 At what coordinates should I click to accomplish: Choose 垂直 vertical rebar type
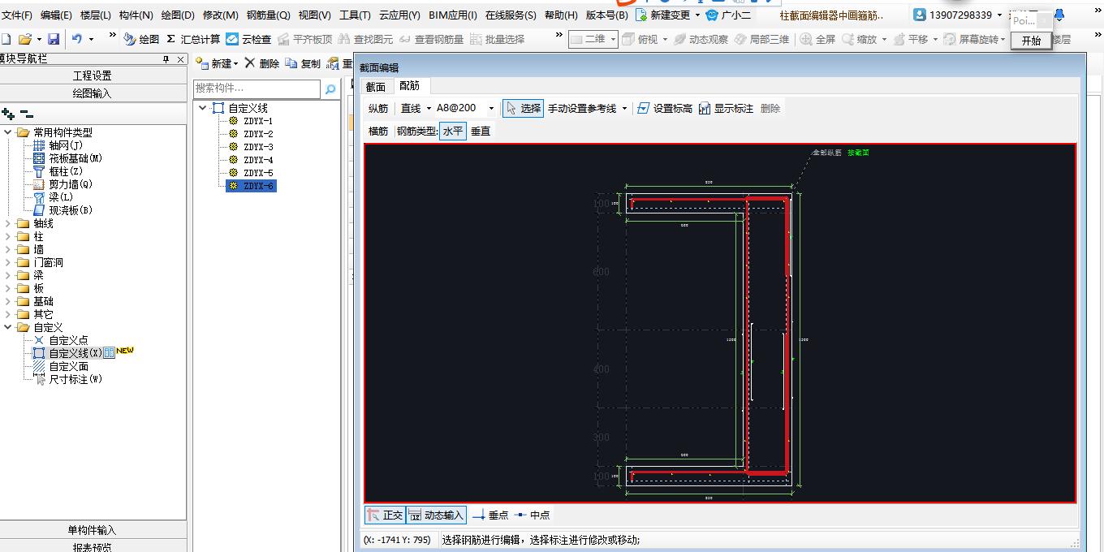481,131
